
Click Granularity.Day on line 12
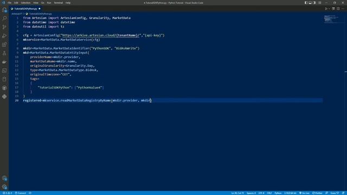80,66
